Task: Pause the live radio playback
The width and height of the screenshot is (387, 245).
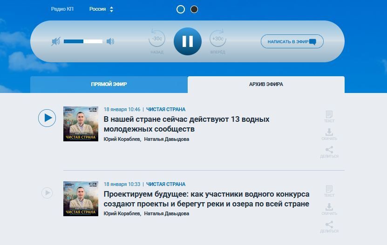Action: [188, 41]
